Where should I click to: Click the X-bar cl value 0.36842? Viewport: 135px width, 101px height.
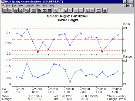(37, 96)
